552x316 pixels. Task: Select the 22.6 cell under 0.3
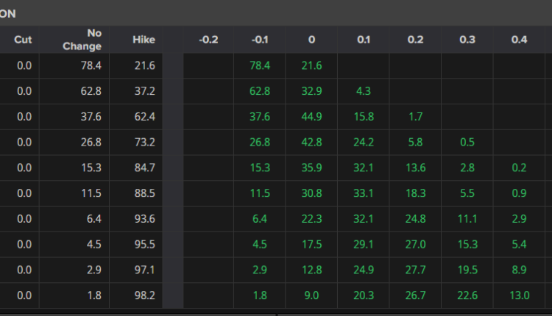[467, 295]
